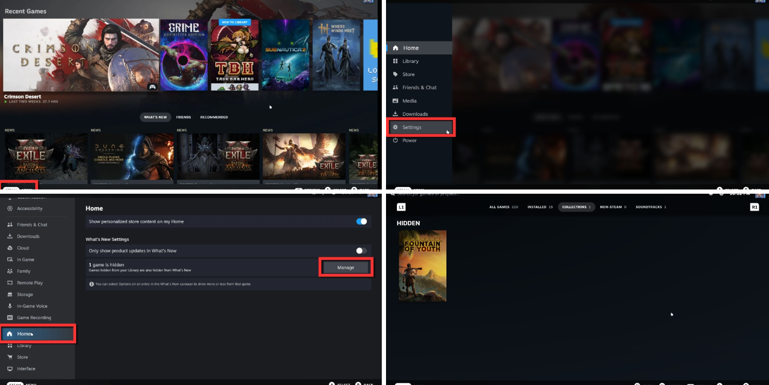Click the HIDDEN collection heading
The image size is (769, 385).
click(408, 223)
